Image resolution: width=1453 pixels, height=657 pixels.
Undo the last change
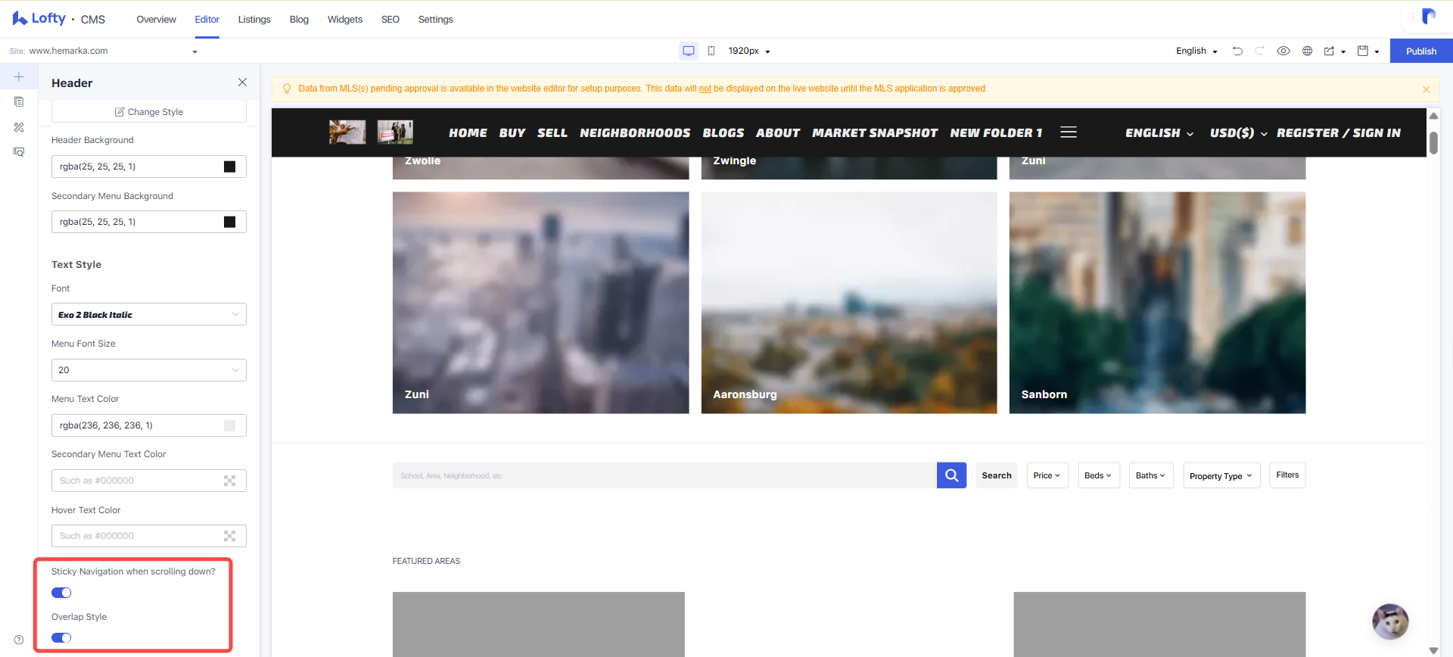(x=1238, y=51)
